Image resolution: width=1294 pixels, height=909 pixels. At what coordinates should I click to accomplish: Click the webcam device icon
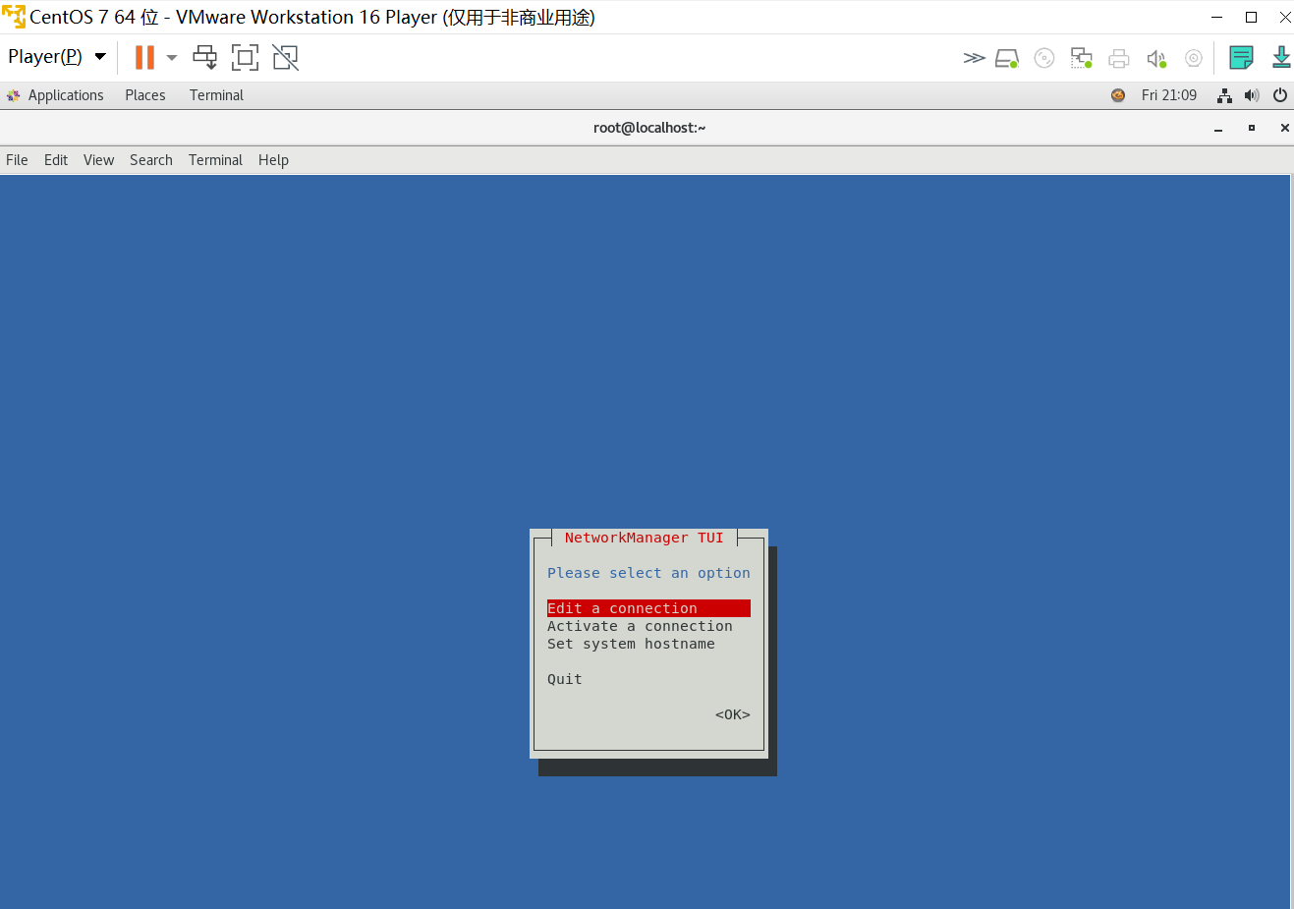(1194, 58)
